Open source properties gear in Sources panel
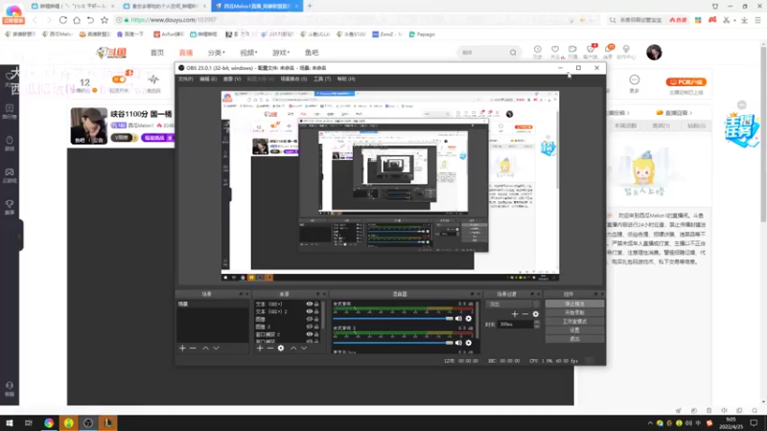Image resolution: width=767 pixels, height=431 pixels. (x=281, y=348)
